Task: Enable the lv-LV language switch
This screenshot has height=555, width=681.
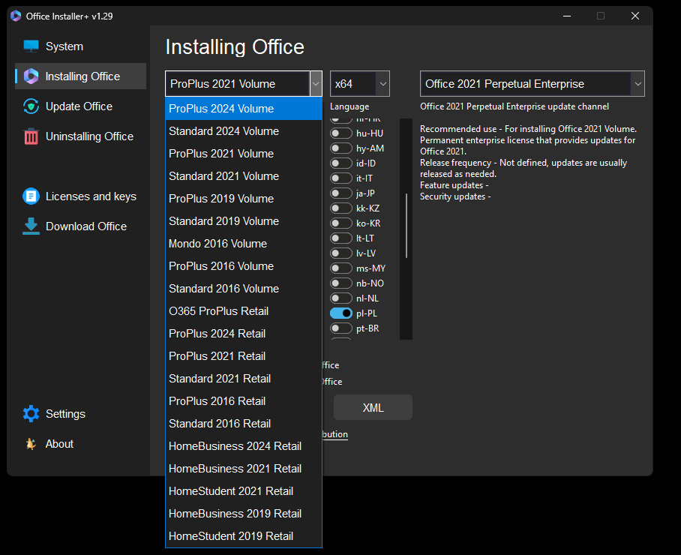Action: (x=341, y=253)
